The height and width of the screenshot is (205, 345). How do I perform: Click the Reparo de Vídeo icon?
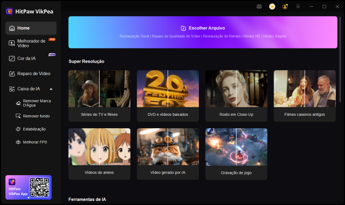click(x=12, y=74)
